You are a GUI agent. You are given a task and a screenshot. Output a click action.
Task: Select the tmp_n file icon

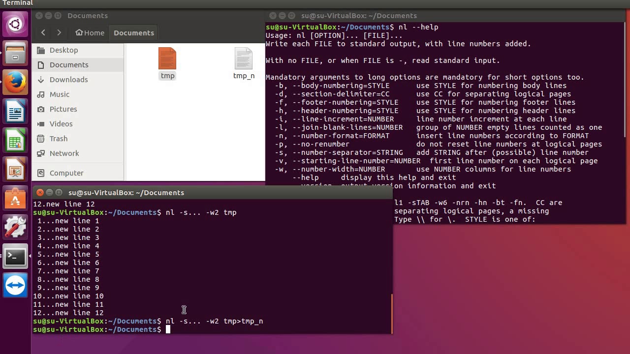click(244, 59)
